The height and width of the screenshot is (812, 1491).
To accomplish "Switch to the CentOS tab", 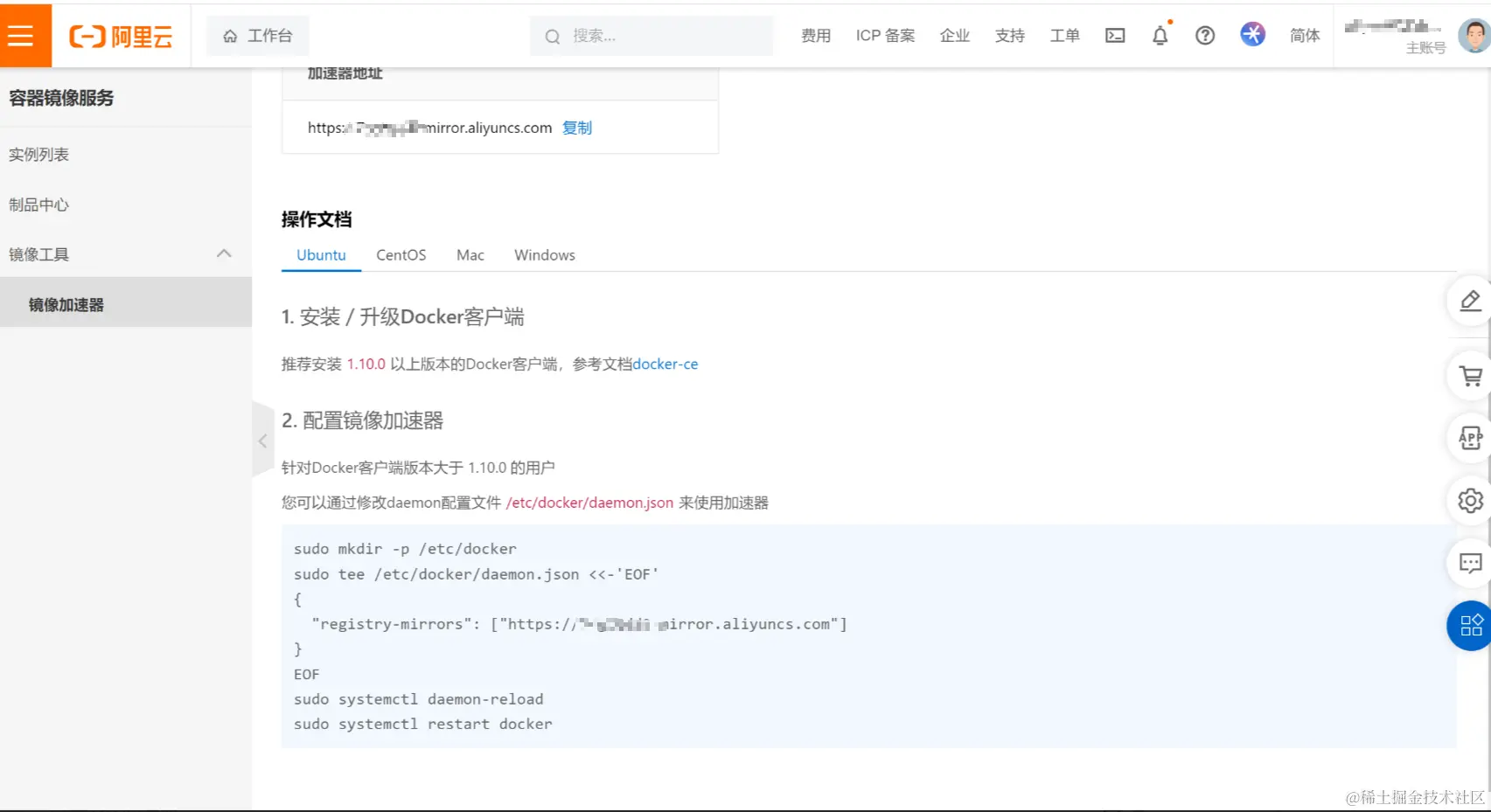I will (401, 255).
